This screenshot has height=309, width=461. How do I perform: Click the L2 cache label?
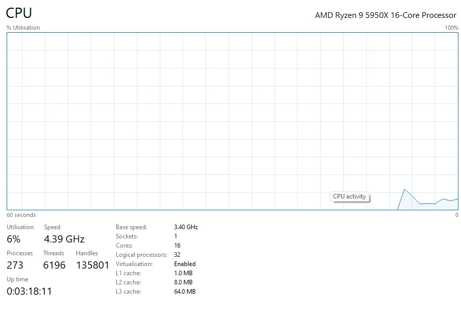pos(128,282)
